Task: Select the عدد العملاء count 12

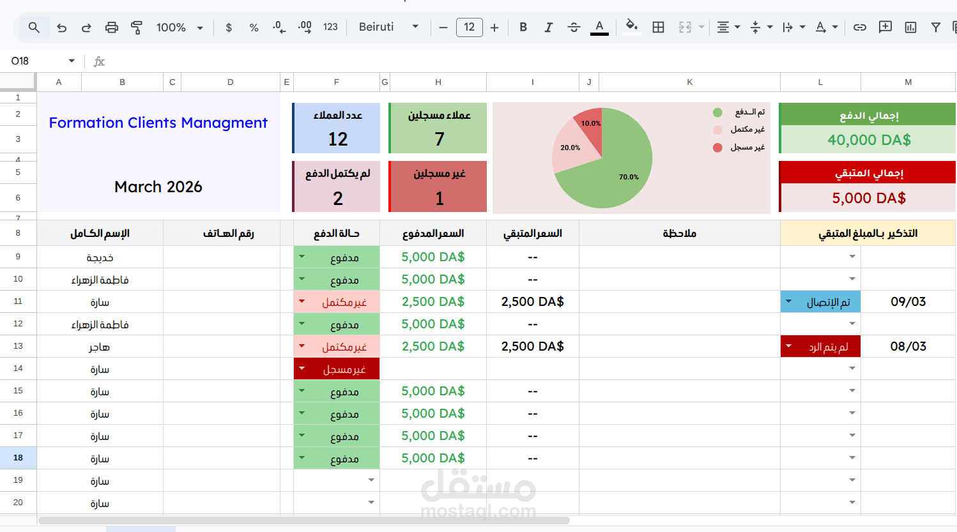Action: [x=338, y=139]
